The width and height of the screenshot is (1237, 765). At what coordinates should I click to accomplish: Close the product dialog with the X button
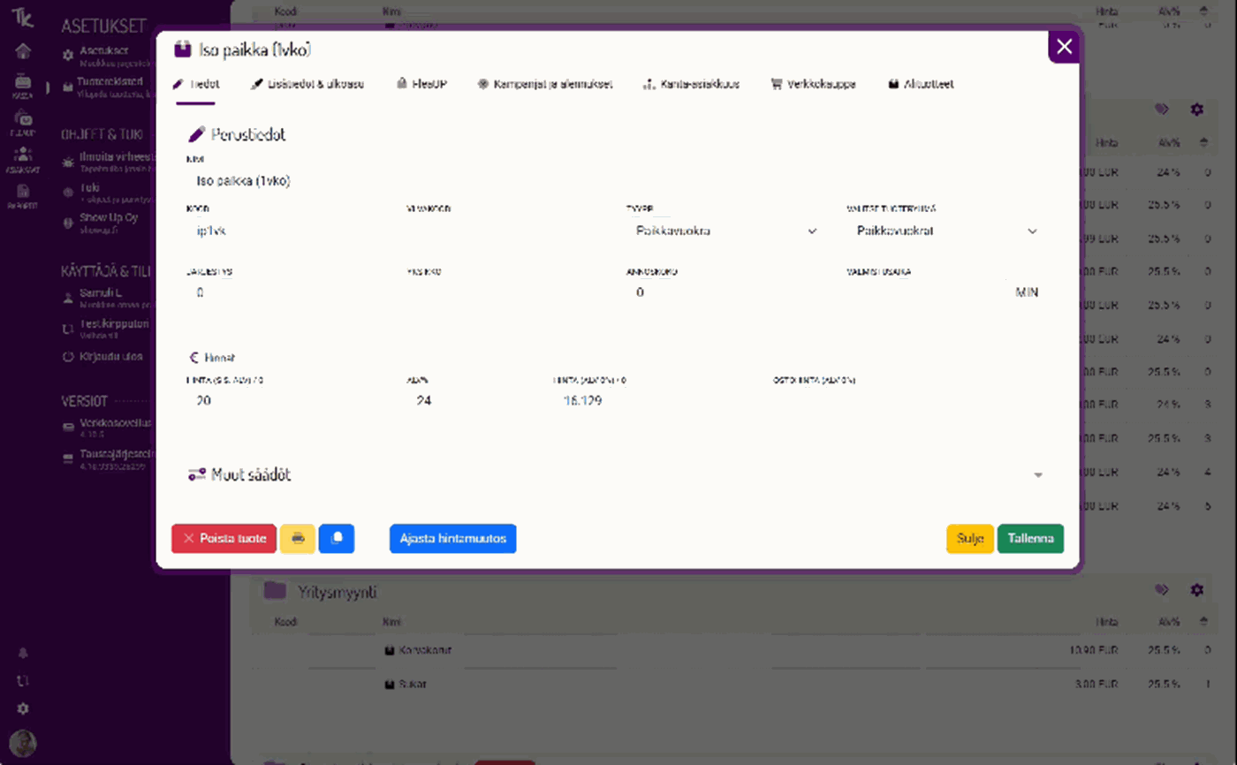click(x=1064, y=47)
